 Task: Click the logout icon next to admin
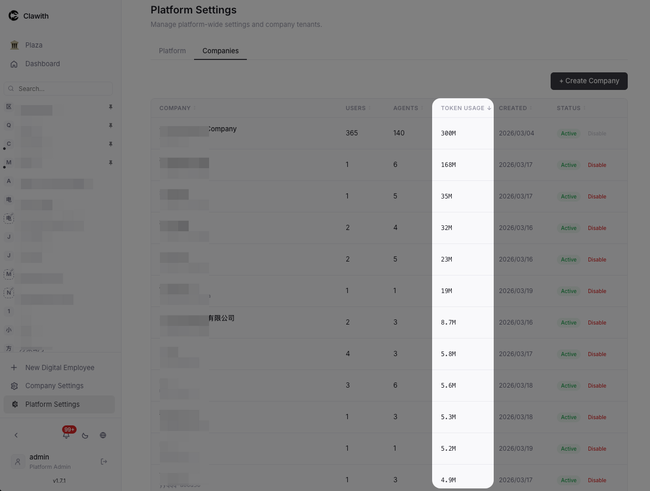104,462
